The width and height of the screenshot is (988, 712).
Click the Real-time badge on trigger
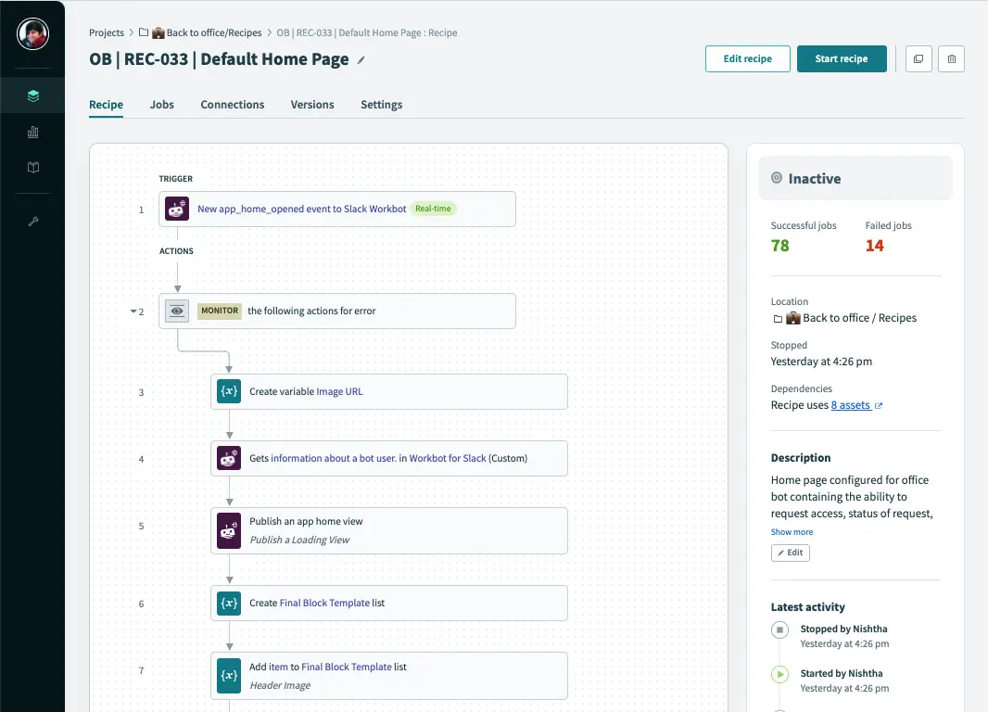click(x=433, y=209)
